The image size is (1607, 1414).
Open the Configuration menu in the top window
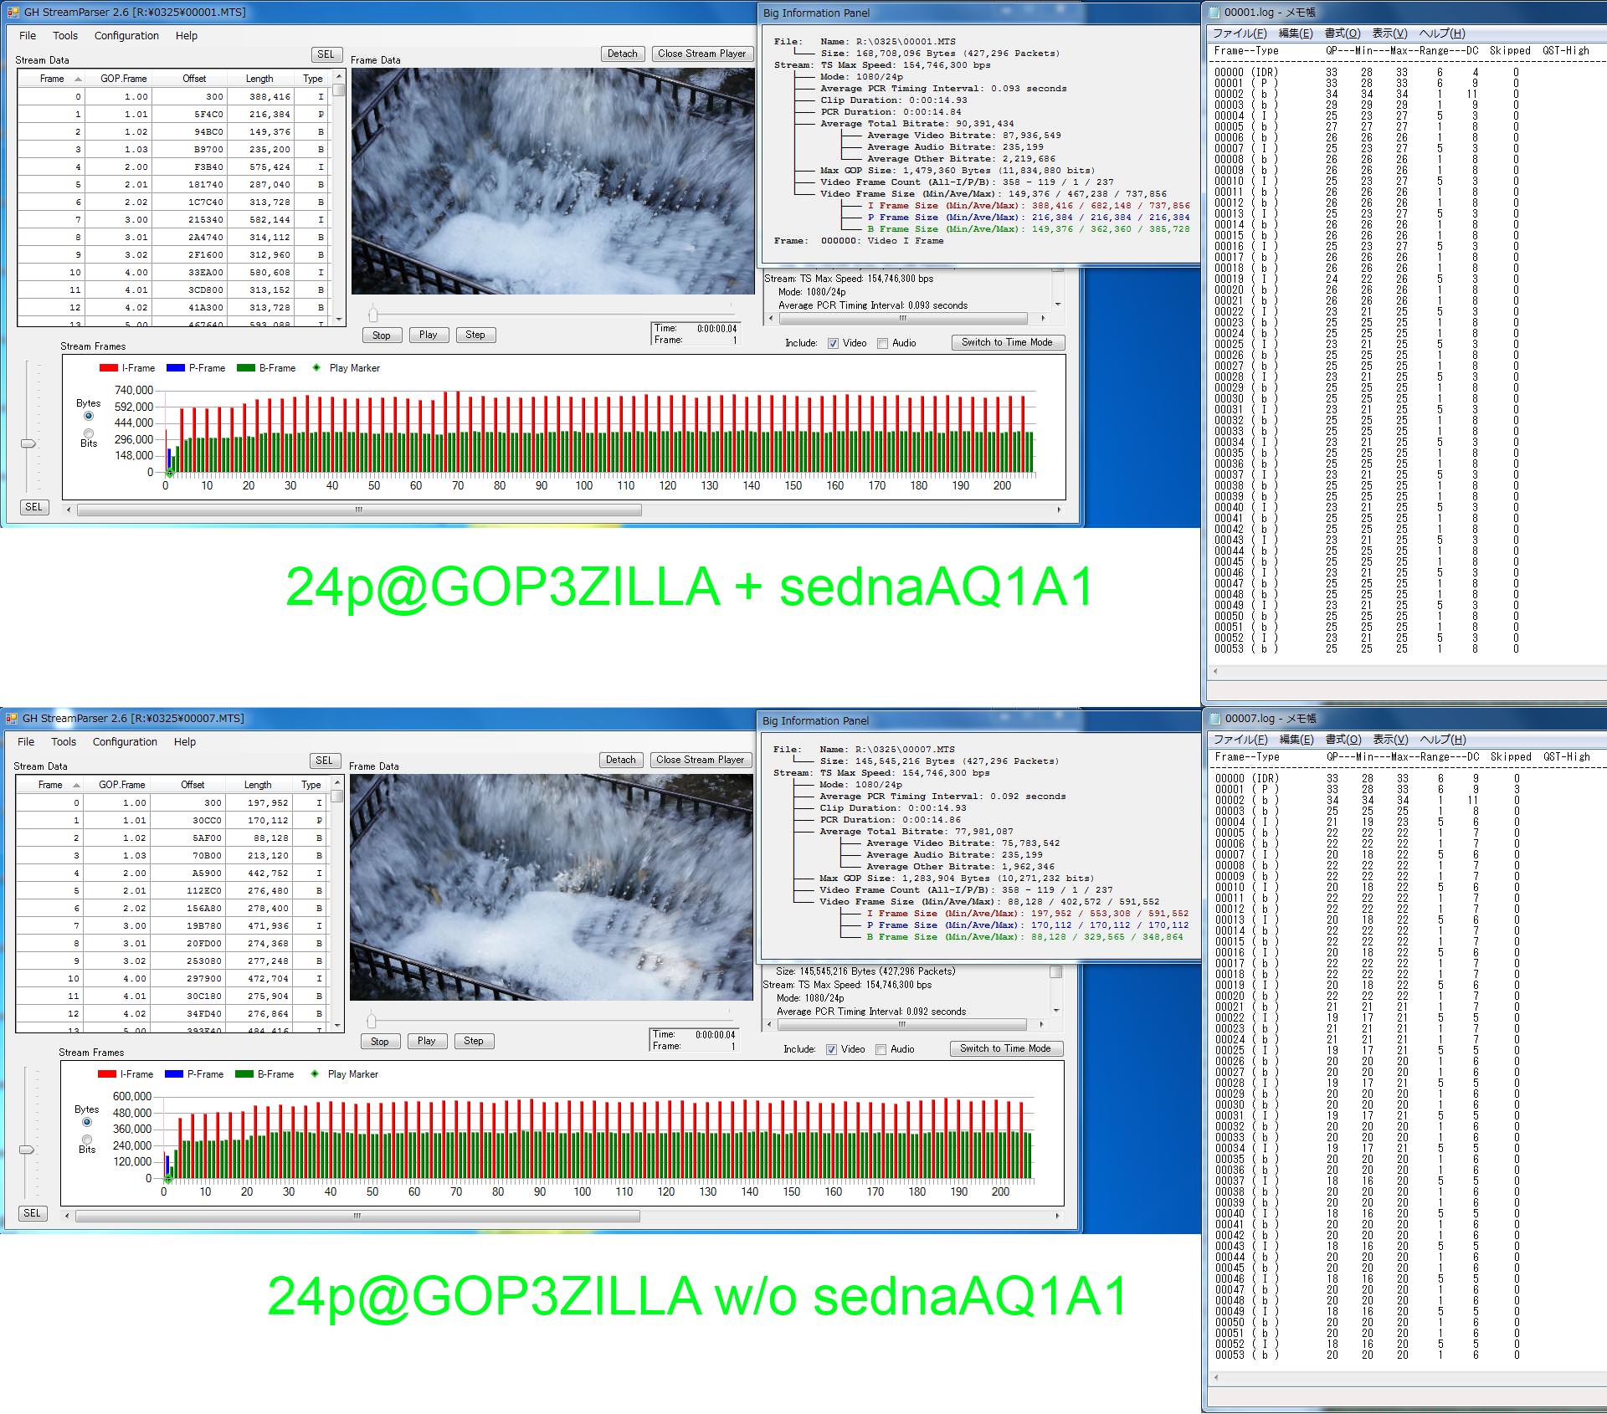[126, 36]
